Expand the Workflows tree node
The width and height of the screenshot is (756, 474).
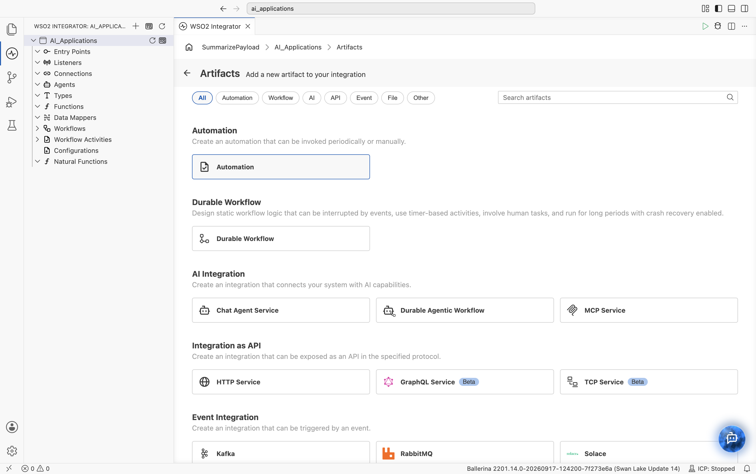[x=37, y=128]
